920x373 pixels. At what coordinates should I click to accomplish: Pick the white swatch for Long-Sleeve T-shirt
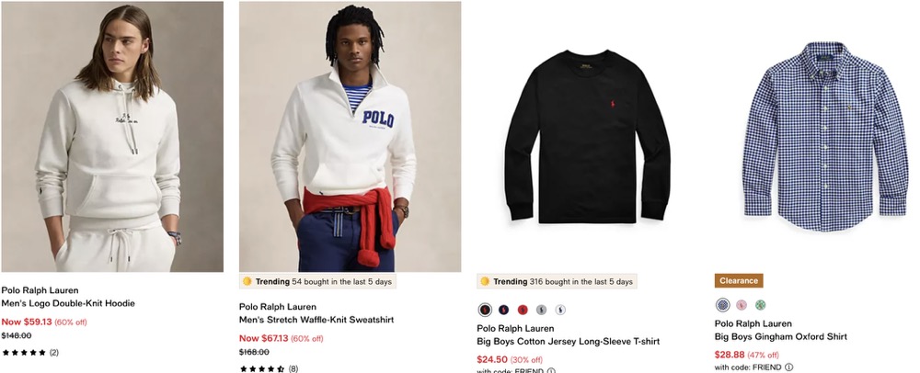(560, 310)
